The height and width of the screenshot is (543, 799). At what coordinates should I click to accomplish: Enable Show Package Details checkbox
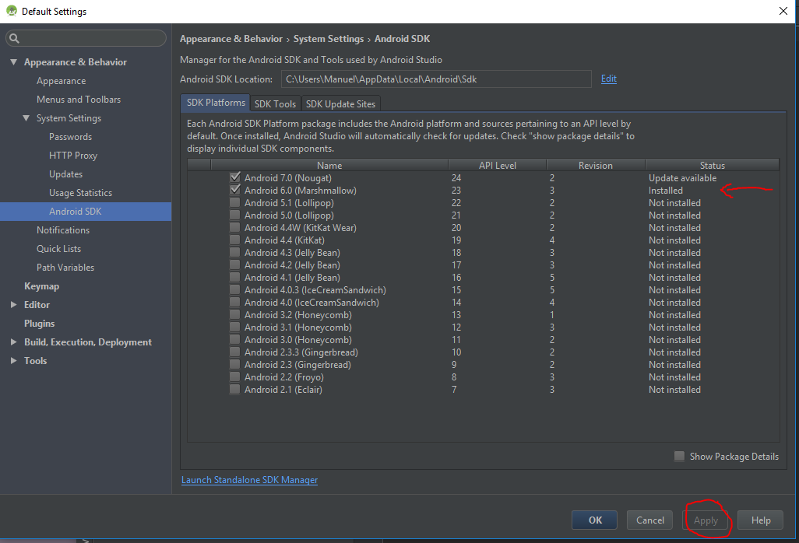pos(679,456)
